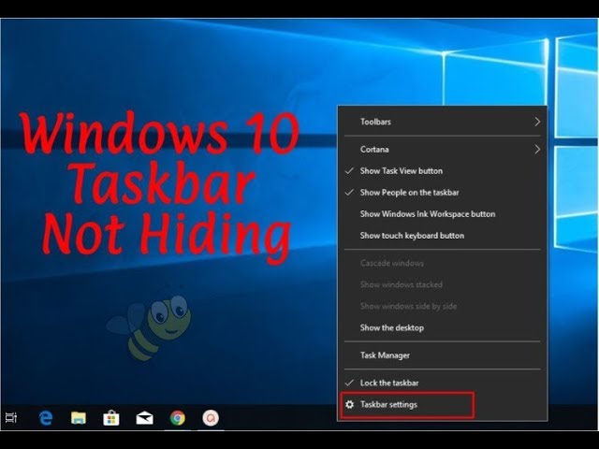599x449 pixels.
Task: Open the Mail app on taskbar
Action: [x=144, y=418]
